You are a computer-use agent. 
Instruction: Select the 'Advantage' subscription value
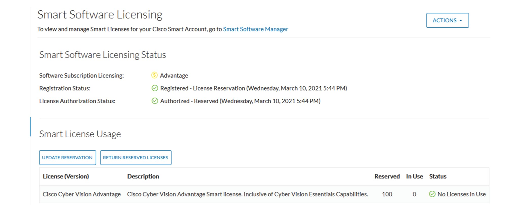pyautogui.click(x=174, y=76)
